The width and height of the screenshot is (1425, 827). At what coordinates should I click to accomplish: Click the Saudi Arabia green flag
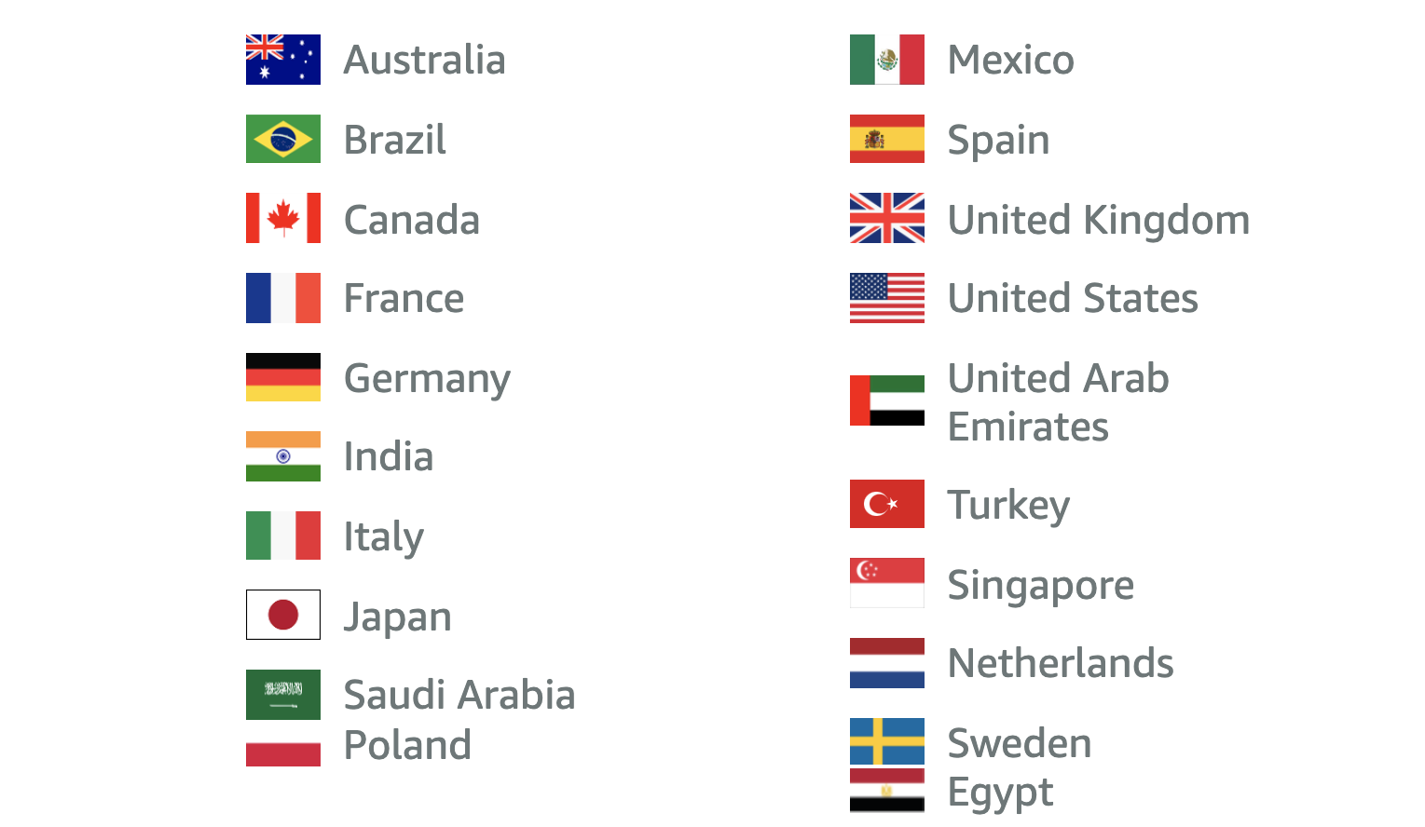coord(283,695)
